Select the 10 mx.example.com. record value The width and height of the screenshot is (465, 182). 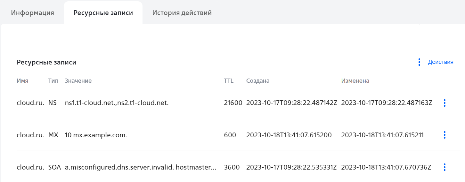96,135
